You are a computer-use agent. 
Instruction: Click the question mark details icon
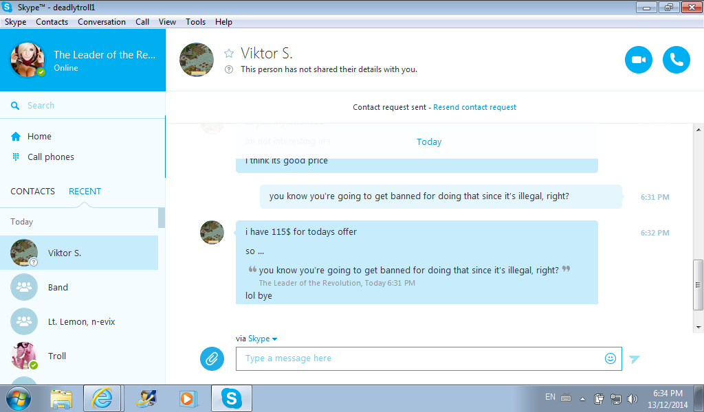point(229,69)
